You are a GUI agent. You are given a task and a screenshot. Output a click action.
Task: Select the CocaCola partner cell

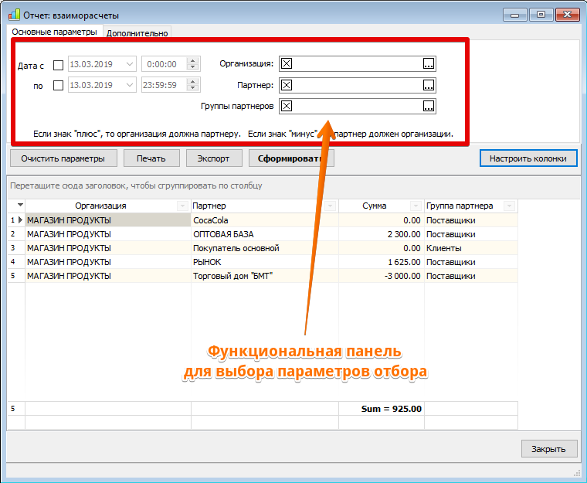pyautogui.click(x=265, y=220)
